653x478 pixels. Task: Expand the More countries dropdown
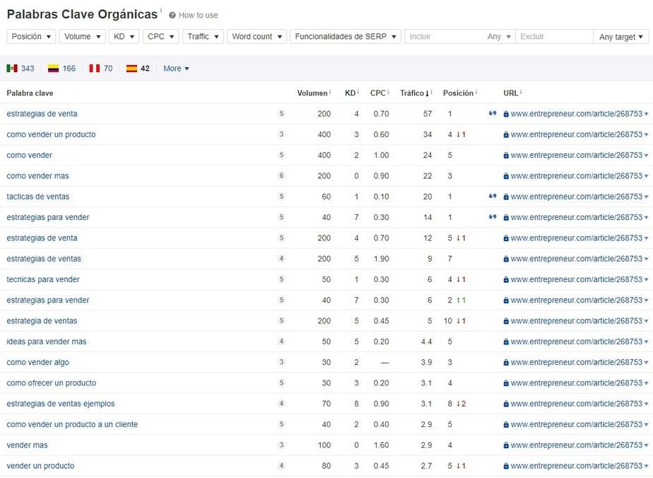tap(175, 69)
